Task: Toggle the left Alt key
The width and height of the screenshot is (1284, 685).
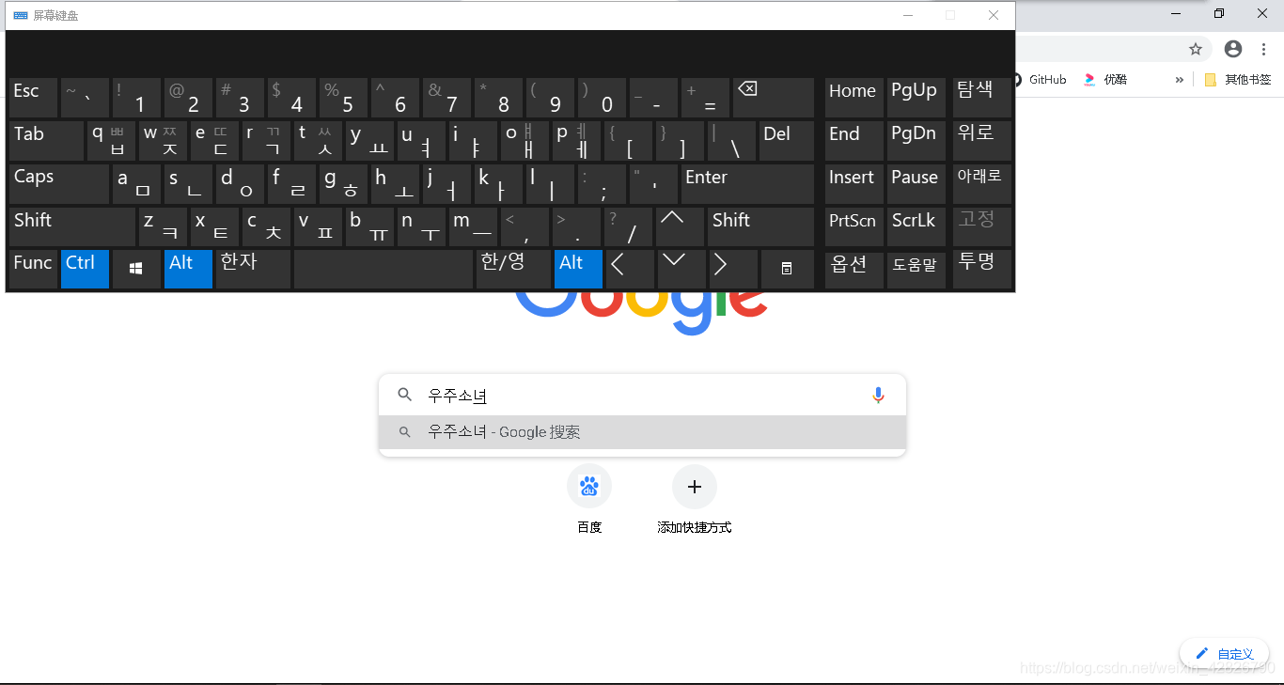Action: pyautogui.click(x=188, y=269)
